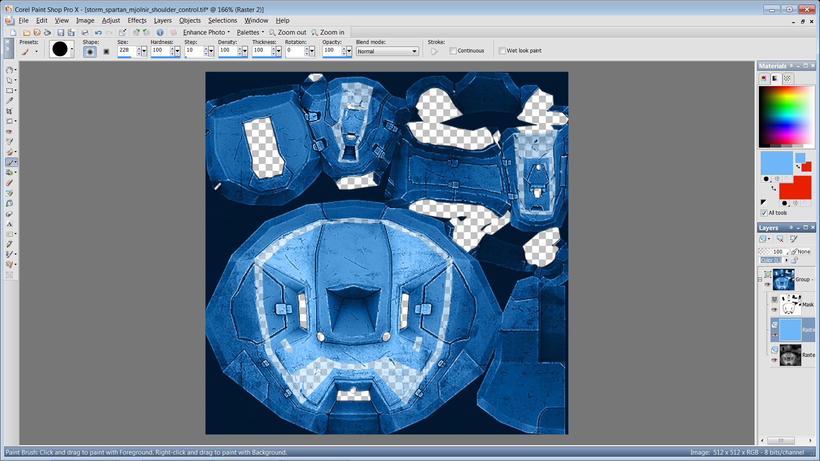Viewport: 820px width, 461px height.
Task: Select the Preset Shape tool
Action: 9,234
